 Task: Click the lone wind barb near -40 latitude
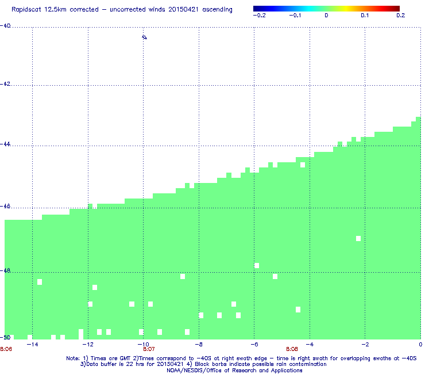click(x=145, y=37)
